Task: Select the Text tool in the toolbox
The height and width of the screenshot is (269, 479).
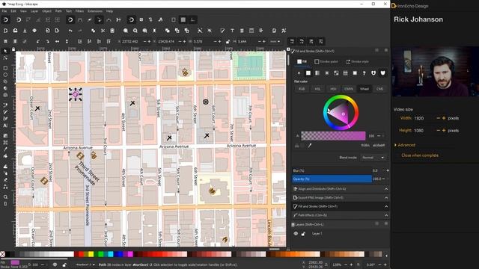Action: click(x=5, y=126)
